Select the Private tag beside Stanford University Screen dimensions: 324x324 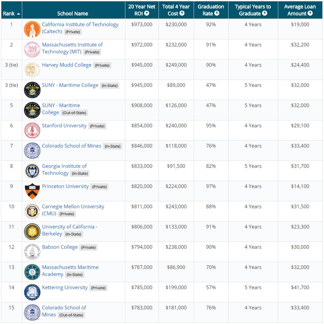[x=97, y=126]
